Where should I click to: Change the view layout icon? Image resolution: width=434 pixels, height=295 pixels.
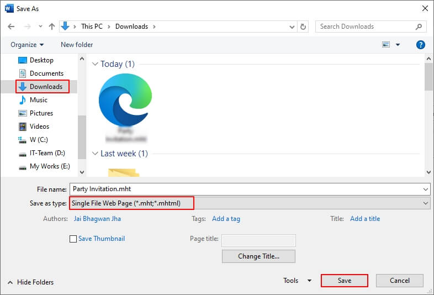pyautogui.click(x=386, y=45)
